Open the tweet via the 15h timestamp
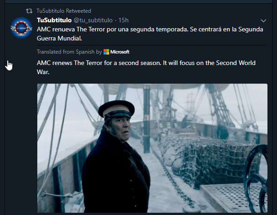The image size is (277, 215). 123,20
